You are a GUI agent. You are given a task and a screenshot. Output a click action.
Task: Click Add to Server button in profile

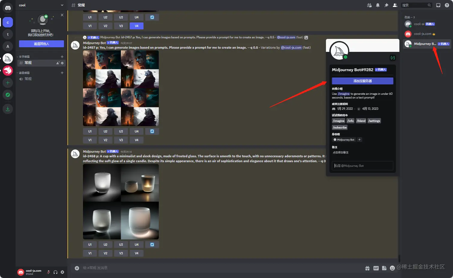click(363, 81)
